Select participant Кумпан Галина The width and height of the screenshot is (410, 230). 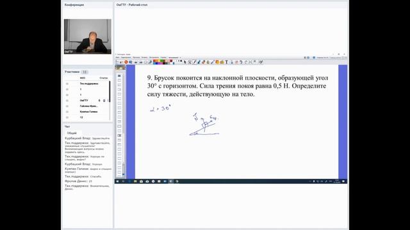pyautogui.click(x=88, y=112)
